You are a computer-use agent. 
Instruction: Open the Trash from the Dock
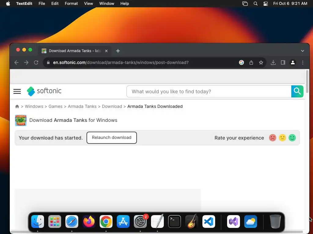(275, 222)
